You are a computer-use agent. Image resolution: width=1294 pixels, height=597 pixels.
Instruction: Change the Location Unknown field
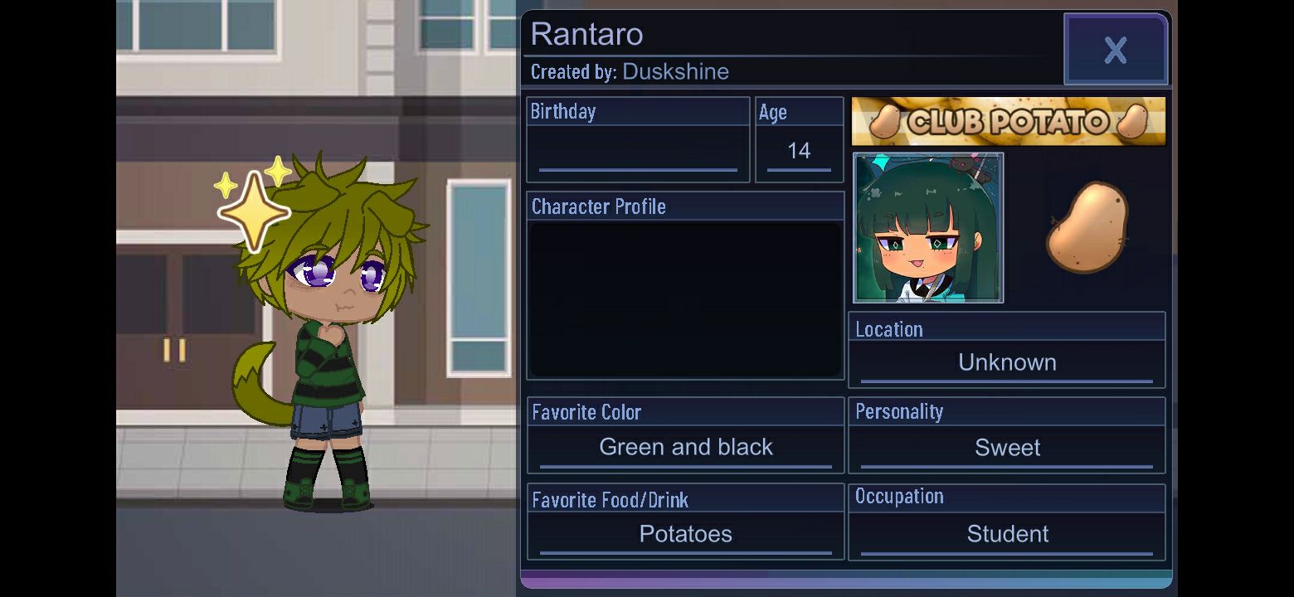[x=1007, y=362]
